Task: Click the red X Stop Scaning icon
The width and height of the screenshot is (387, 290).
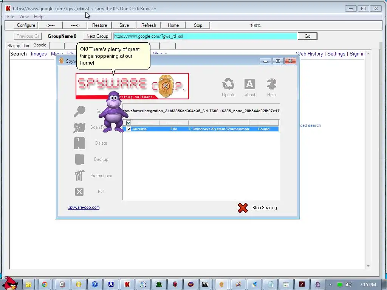Action: point(243,208)
